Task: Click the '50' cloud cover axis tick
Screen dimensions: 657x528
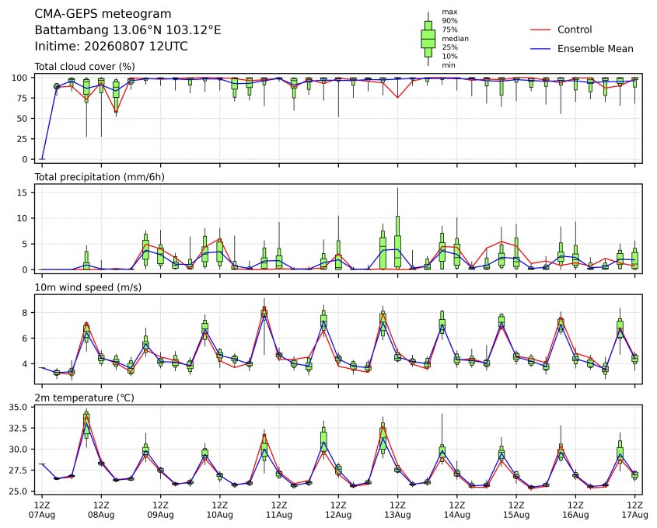Action: coord(23,118)
